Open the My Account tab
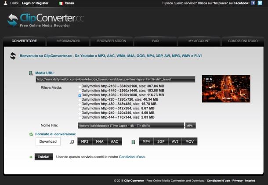The image size is (268, 185). tap(199, 41)
